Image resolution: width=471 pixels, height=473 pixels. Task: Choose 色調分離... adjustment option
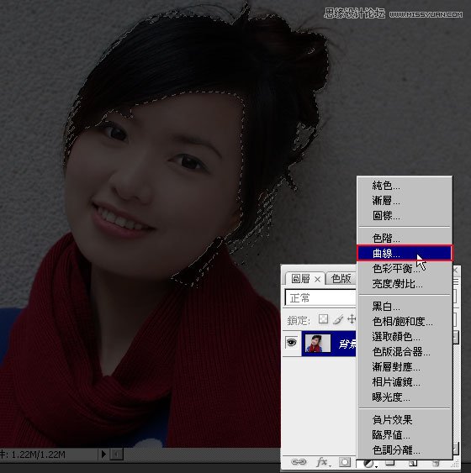[405, 450]
